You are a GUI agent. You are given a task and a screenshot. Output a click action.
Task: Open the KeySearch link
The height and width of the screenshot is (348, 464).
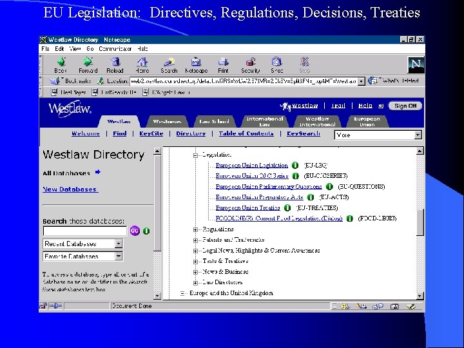pos(304,133)
